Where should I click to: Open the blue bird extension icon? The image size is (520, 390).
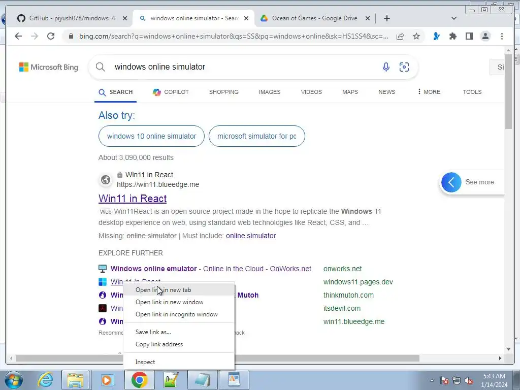tap(436, 36)
